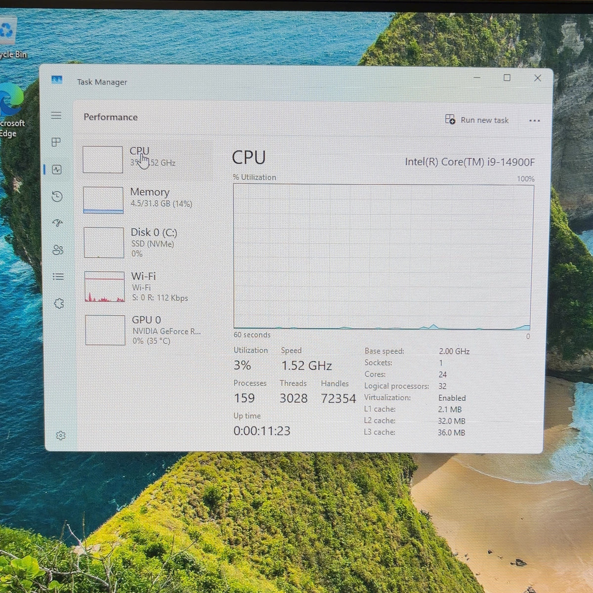Viewport: 593px width, 593px height.
Task: Click the Disk 0 mini graph thumbnail
Action: coord(104,243)
